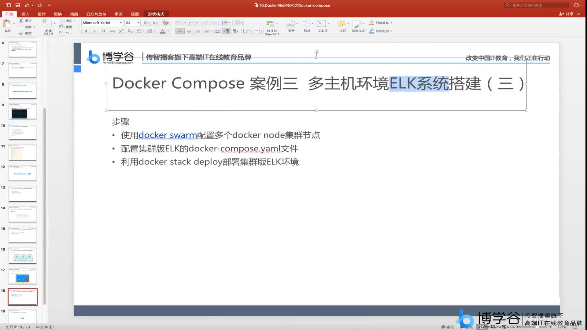This screenshot has height=330, width=587.
Task: Open the bullet list dropdown arrow
Action: pyautogui.click(x=185, y=23)
